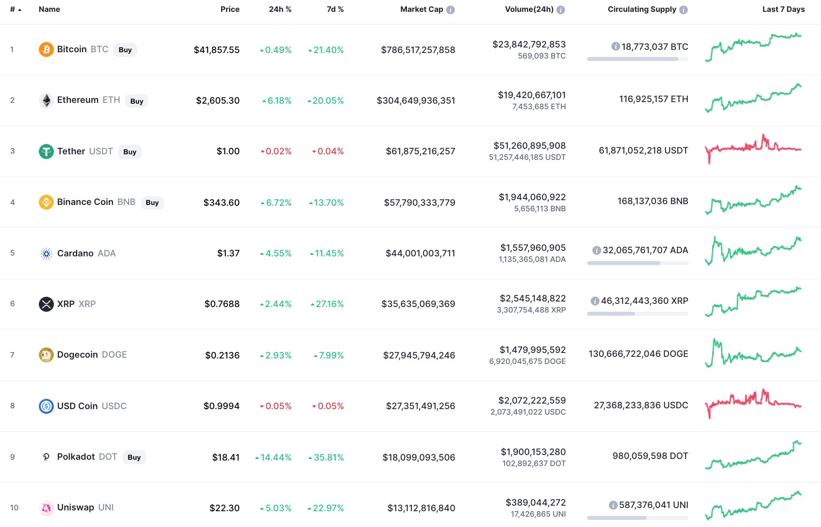Sort by Circulating Supply header text
This screenshot has height=527, width=821.
(x=642, y=9)
